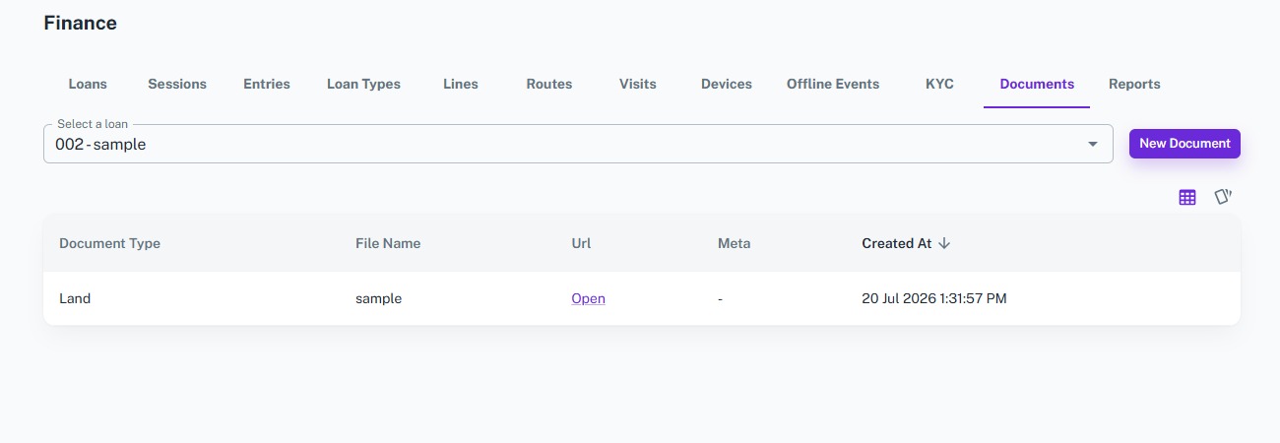Open the 002 - sample loan selector
The width and height of the screenshot is (1280, 443).
578,144
